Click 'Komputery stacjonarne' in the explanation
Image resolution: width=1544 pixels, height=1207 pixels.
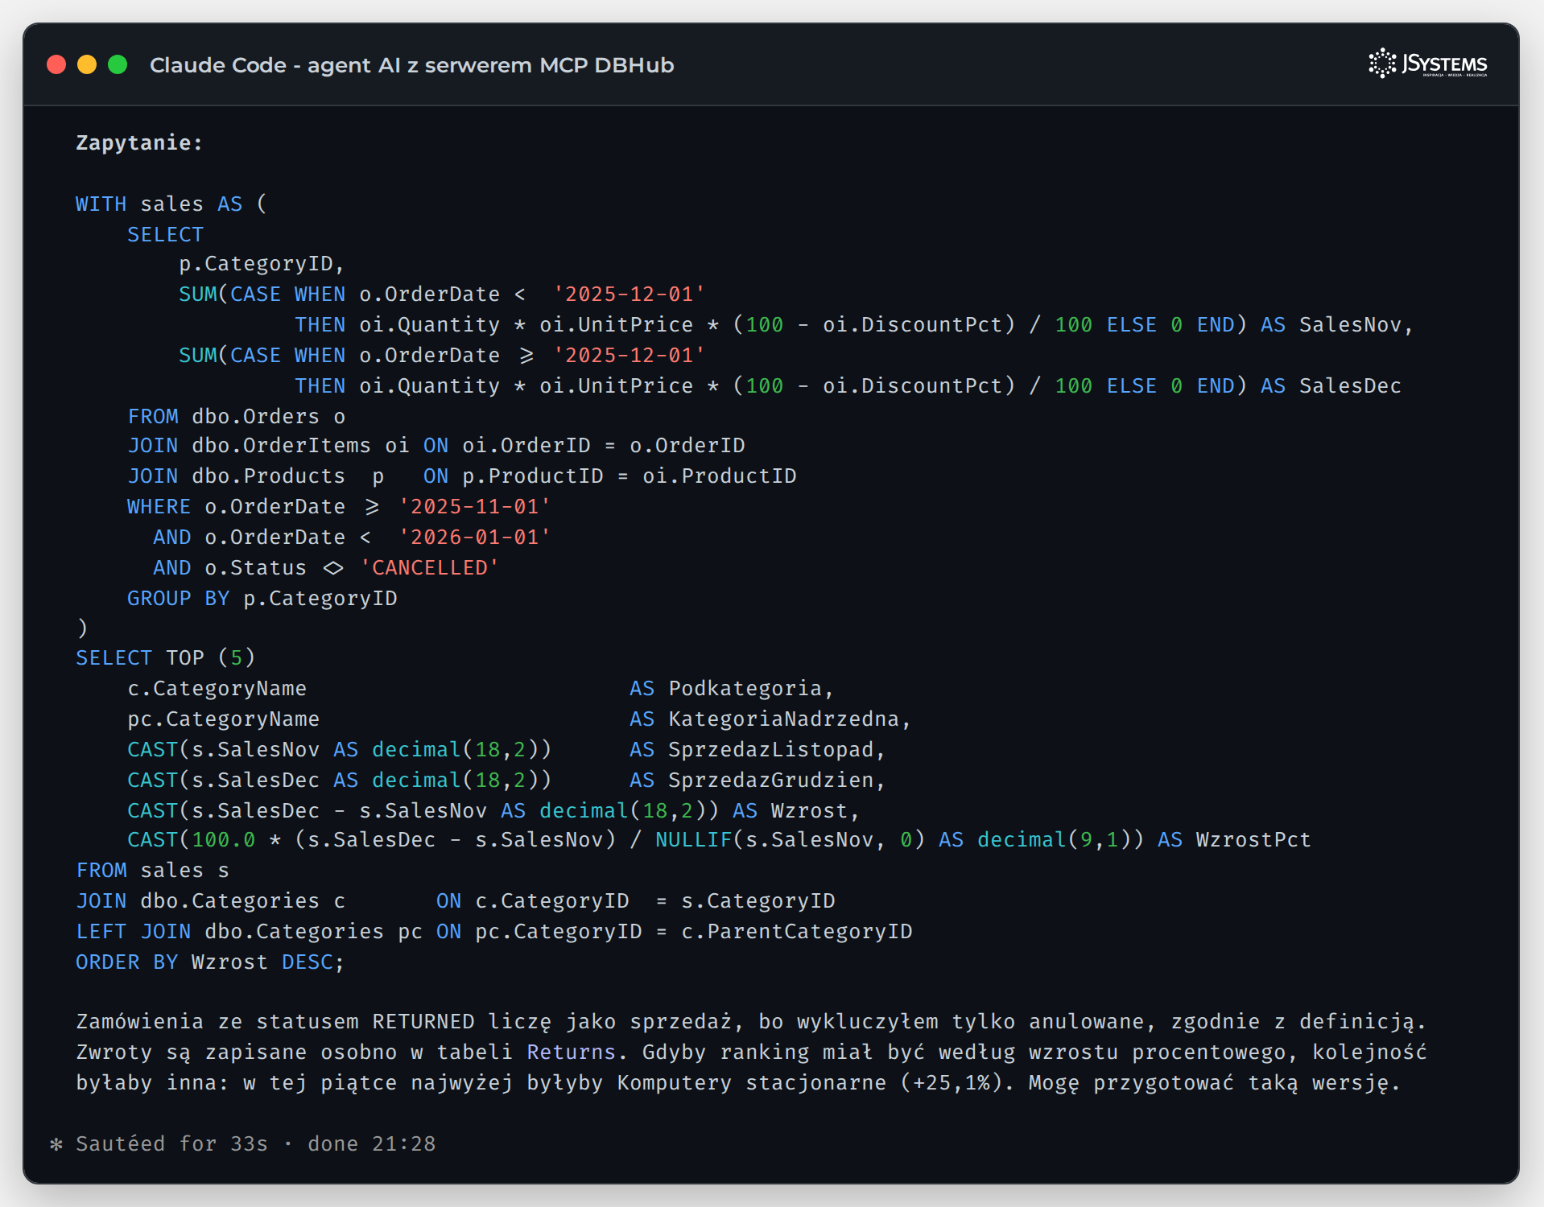[751, 1082]
